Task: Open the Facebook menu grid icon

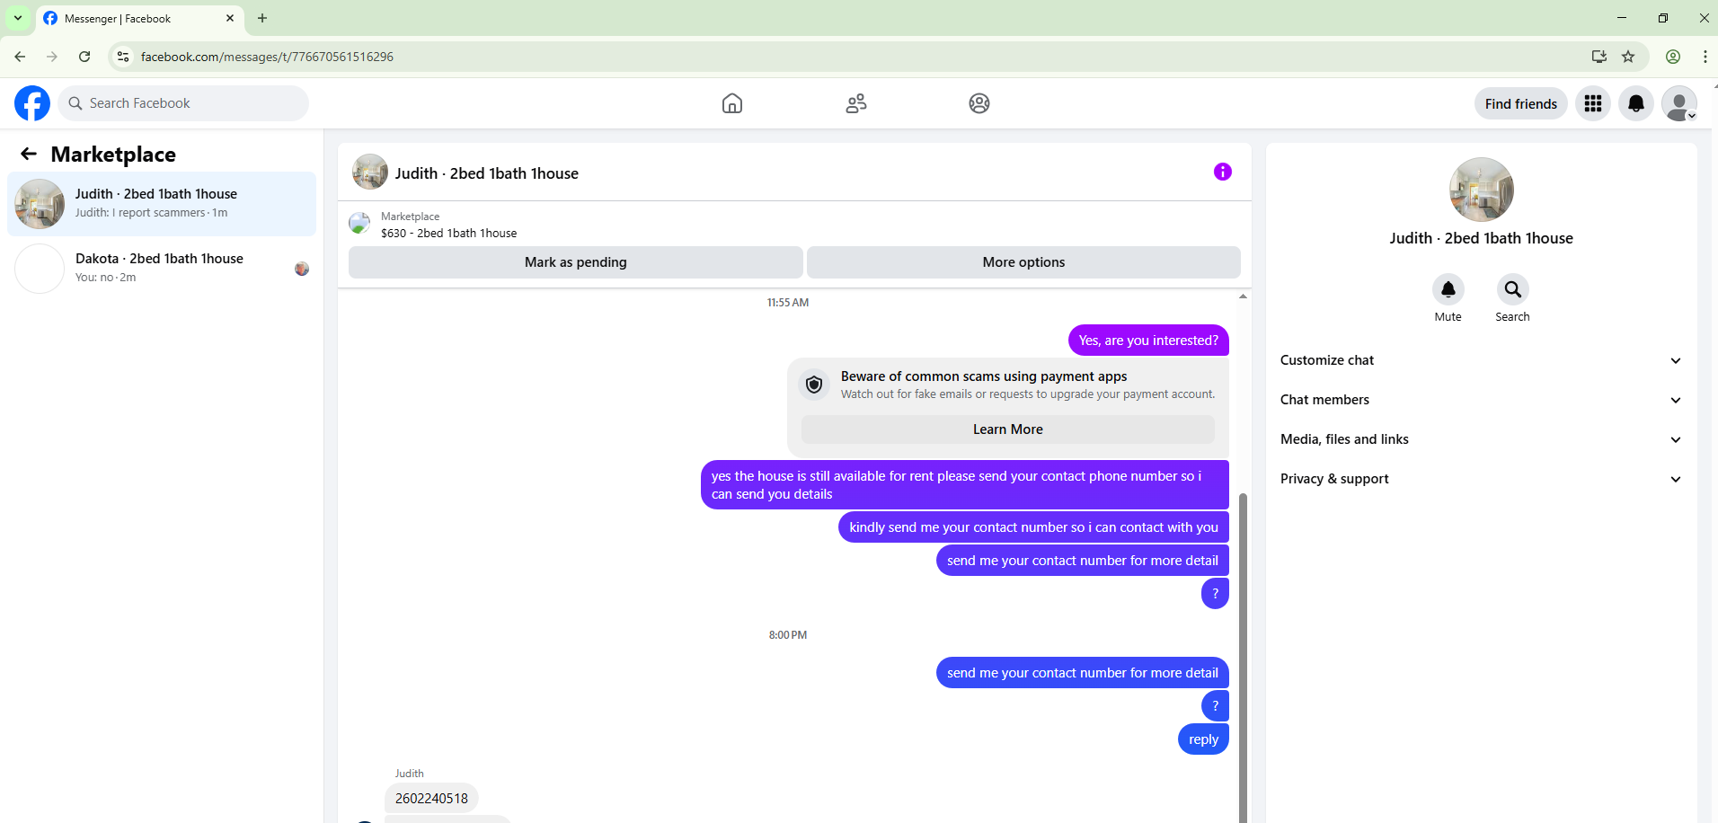Action: click(x=1593, y=103)
